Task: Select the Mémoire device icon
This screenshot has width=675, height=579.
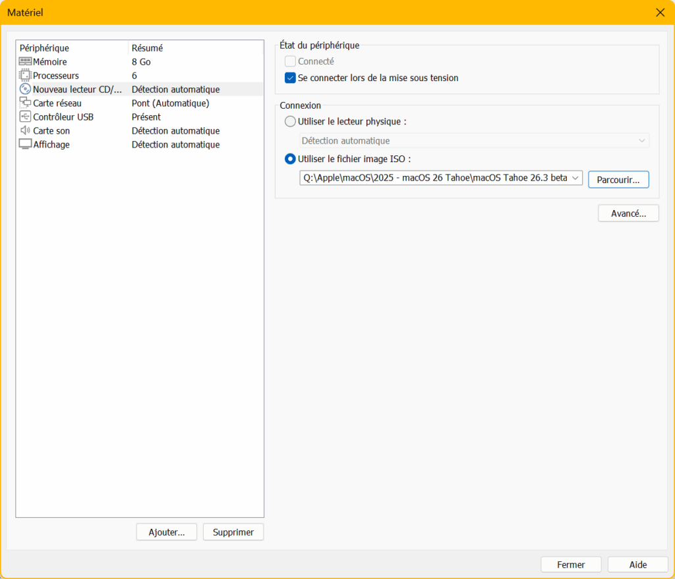Action: tap(26, 62)
